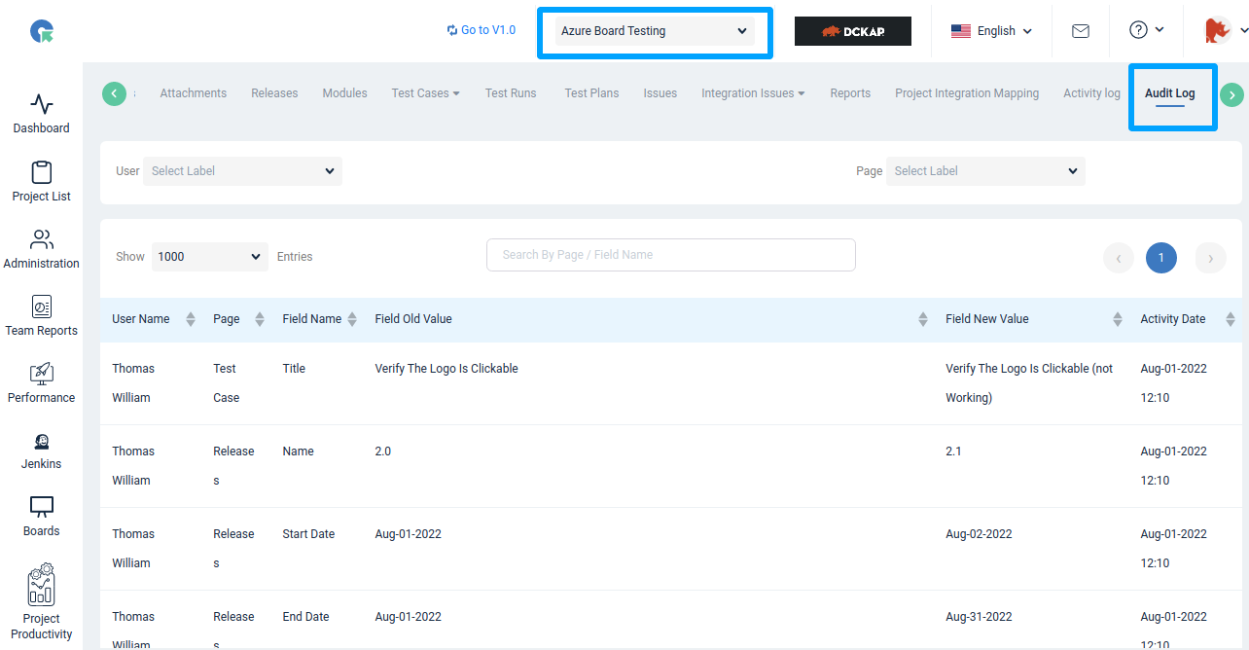Image resolution: width=1249 pixels, height=650 pixels.
Task: Switch to Test Runs tab
Action: pos(511,93)
